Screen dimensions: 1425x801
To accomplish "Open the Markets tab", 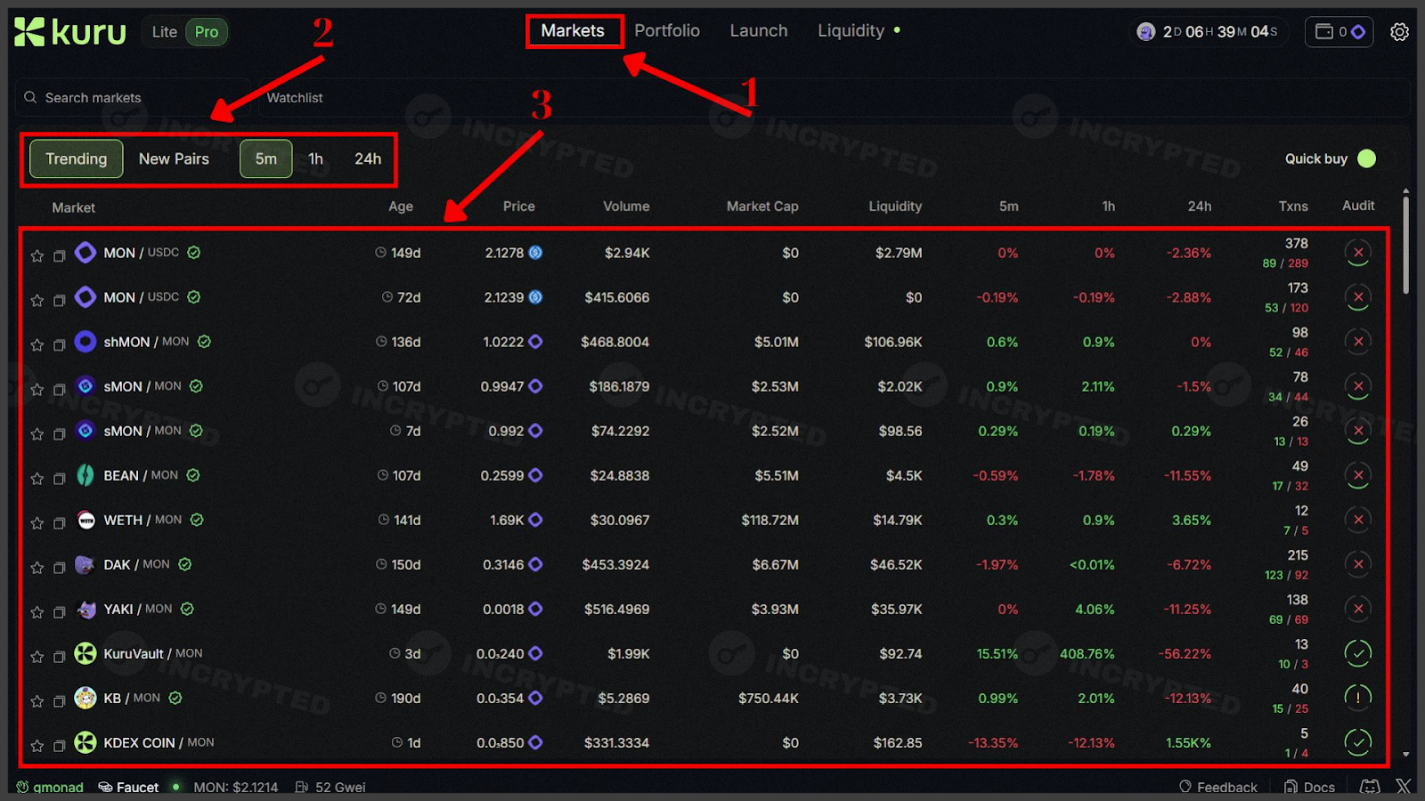I will tap(573, 31).
